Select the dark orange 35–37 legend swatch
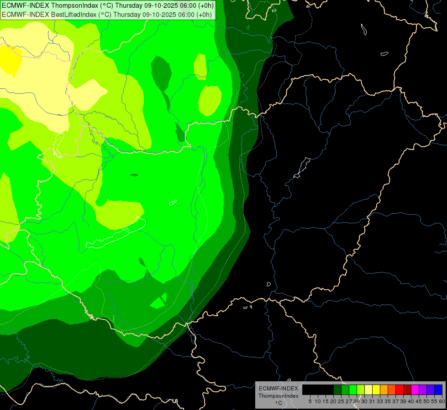This screenshot has width=447, height=410. 392,389
